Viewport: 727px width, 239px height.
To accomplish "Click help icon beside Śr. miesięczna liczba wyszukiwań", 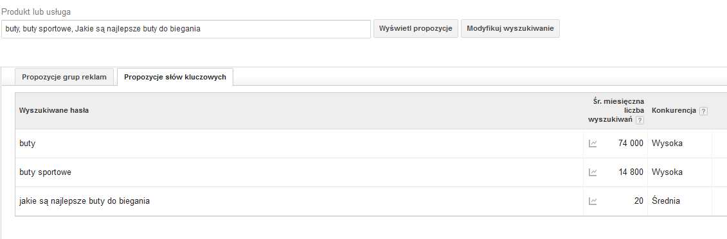I will tap(640, 120).
